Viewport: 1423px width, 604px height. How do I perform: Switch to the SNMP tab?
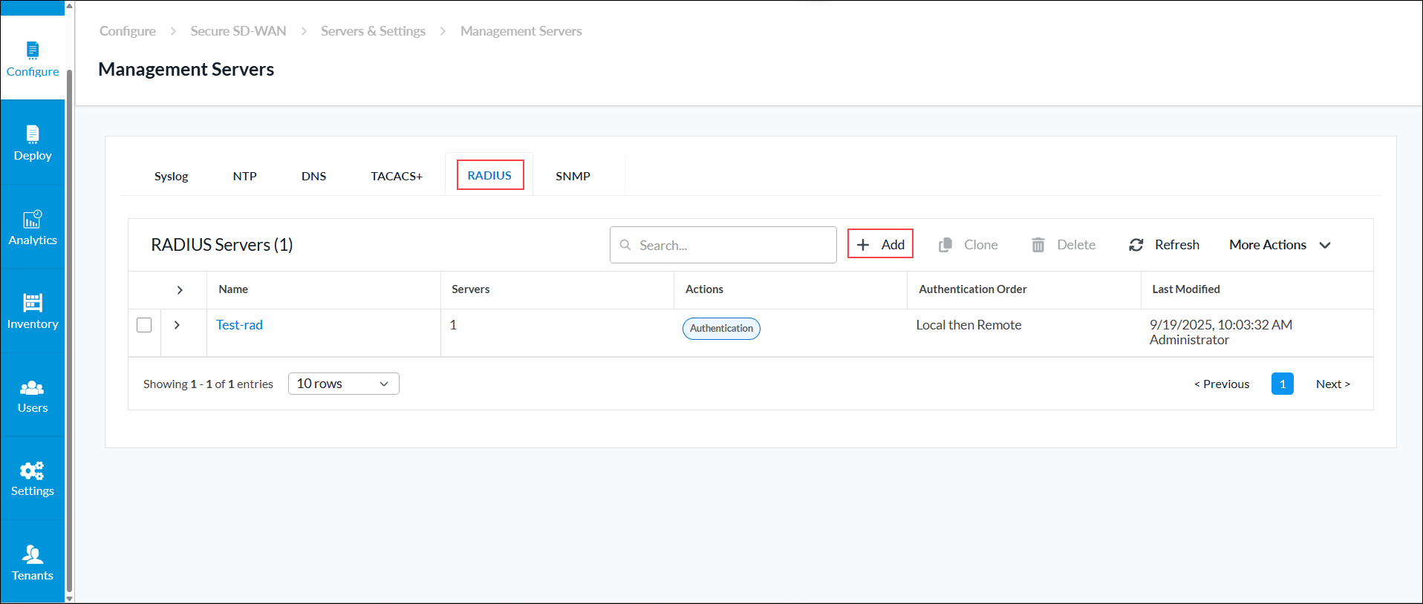click(573, 176)
